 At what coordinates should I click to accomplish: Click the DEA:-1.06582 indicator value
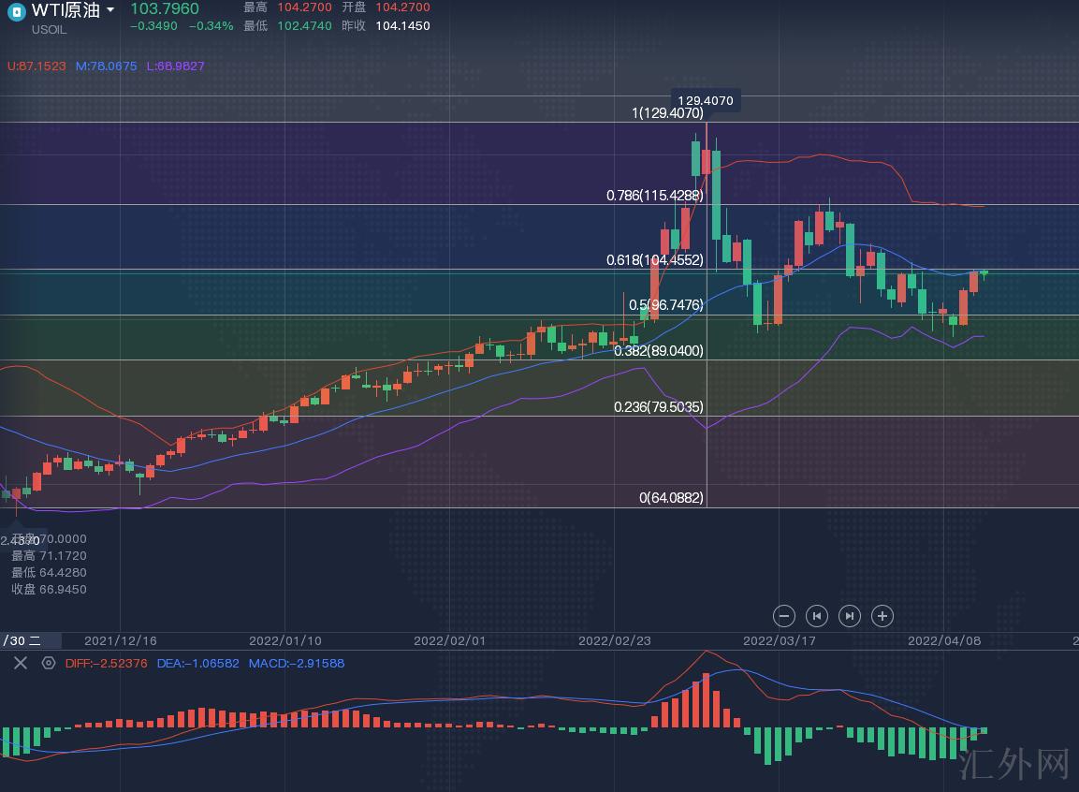198,664
